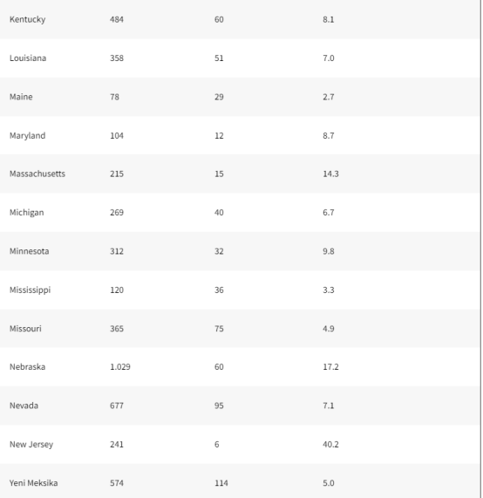Click the Maryland row name
The height and width of the screenshot is (498, 483).
[x=27, y=136]
